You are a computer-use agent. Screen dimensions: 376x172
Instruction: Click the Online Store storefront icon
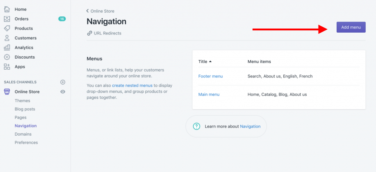click(7, 92)
